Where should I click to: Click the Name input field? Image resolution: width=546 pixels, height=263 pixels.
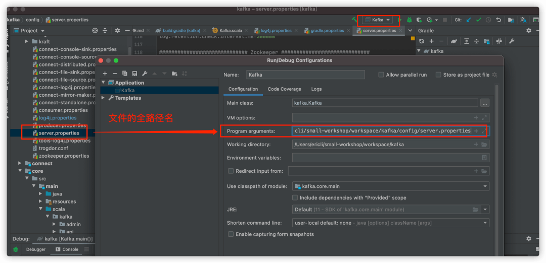click(305, 75)
